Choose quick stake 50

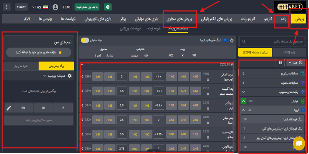coord(23,108)
